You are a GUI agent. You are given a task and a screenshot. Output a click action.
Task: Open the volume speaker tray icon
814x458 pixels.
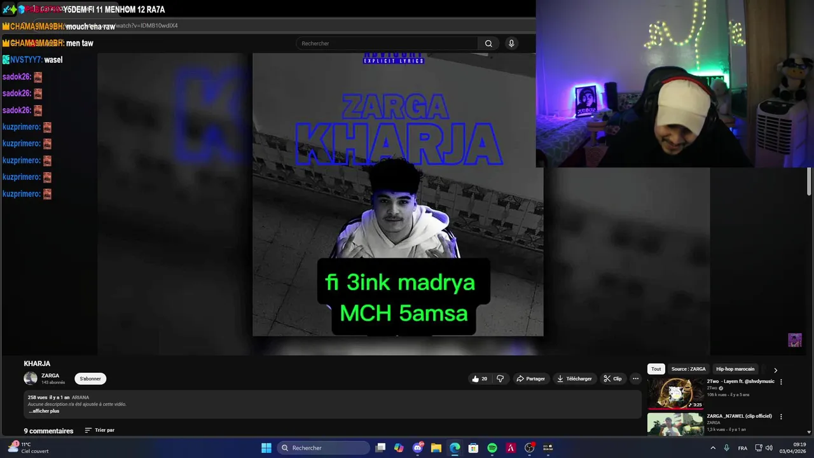click(x=769, y=448)
